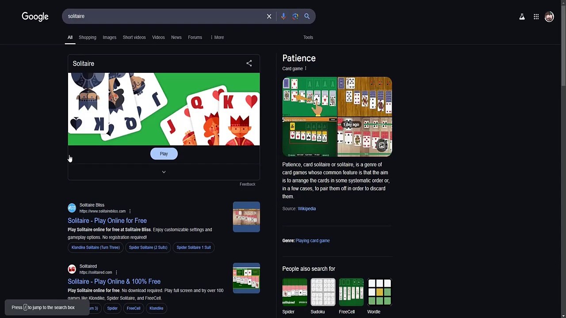The width and height of the screenshot is (566, 318).
Task: Open the Solitaire game banner image
Action: click(x=164, y=109)
